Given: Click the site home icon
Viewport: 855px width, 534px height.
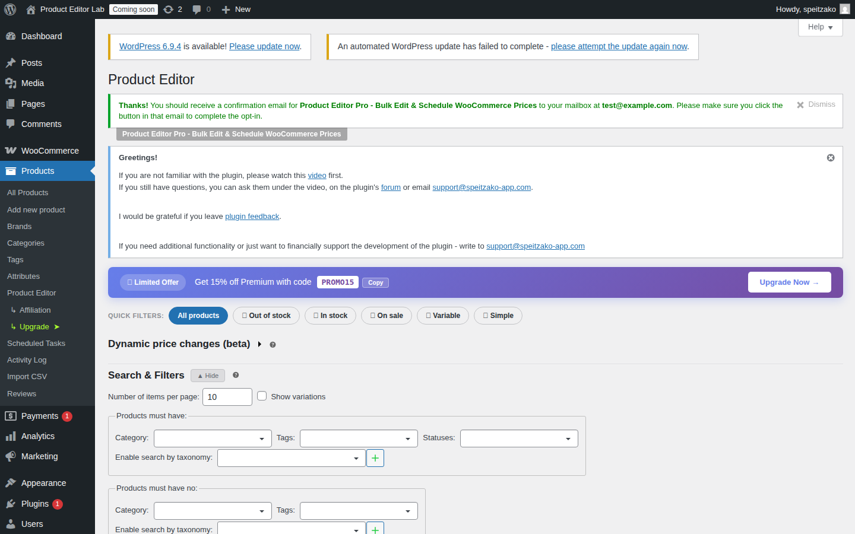Looking at the screenshot, I should click(x=31, y=9).
